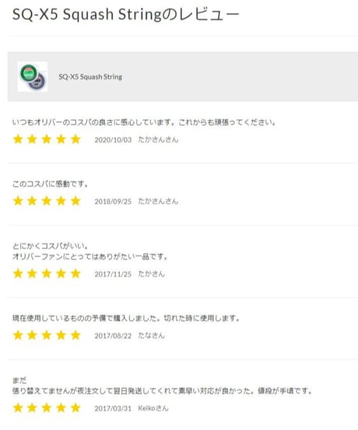Click fifth star of the 2020/10/03 review

tap(75, 139)
